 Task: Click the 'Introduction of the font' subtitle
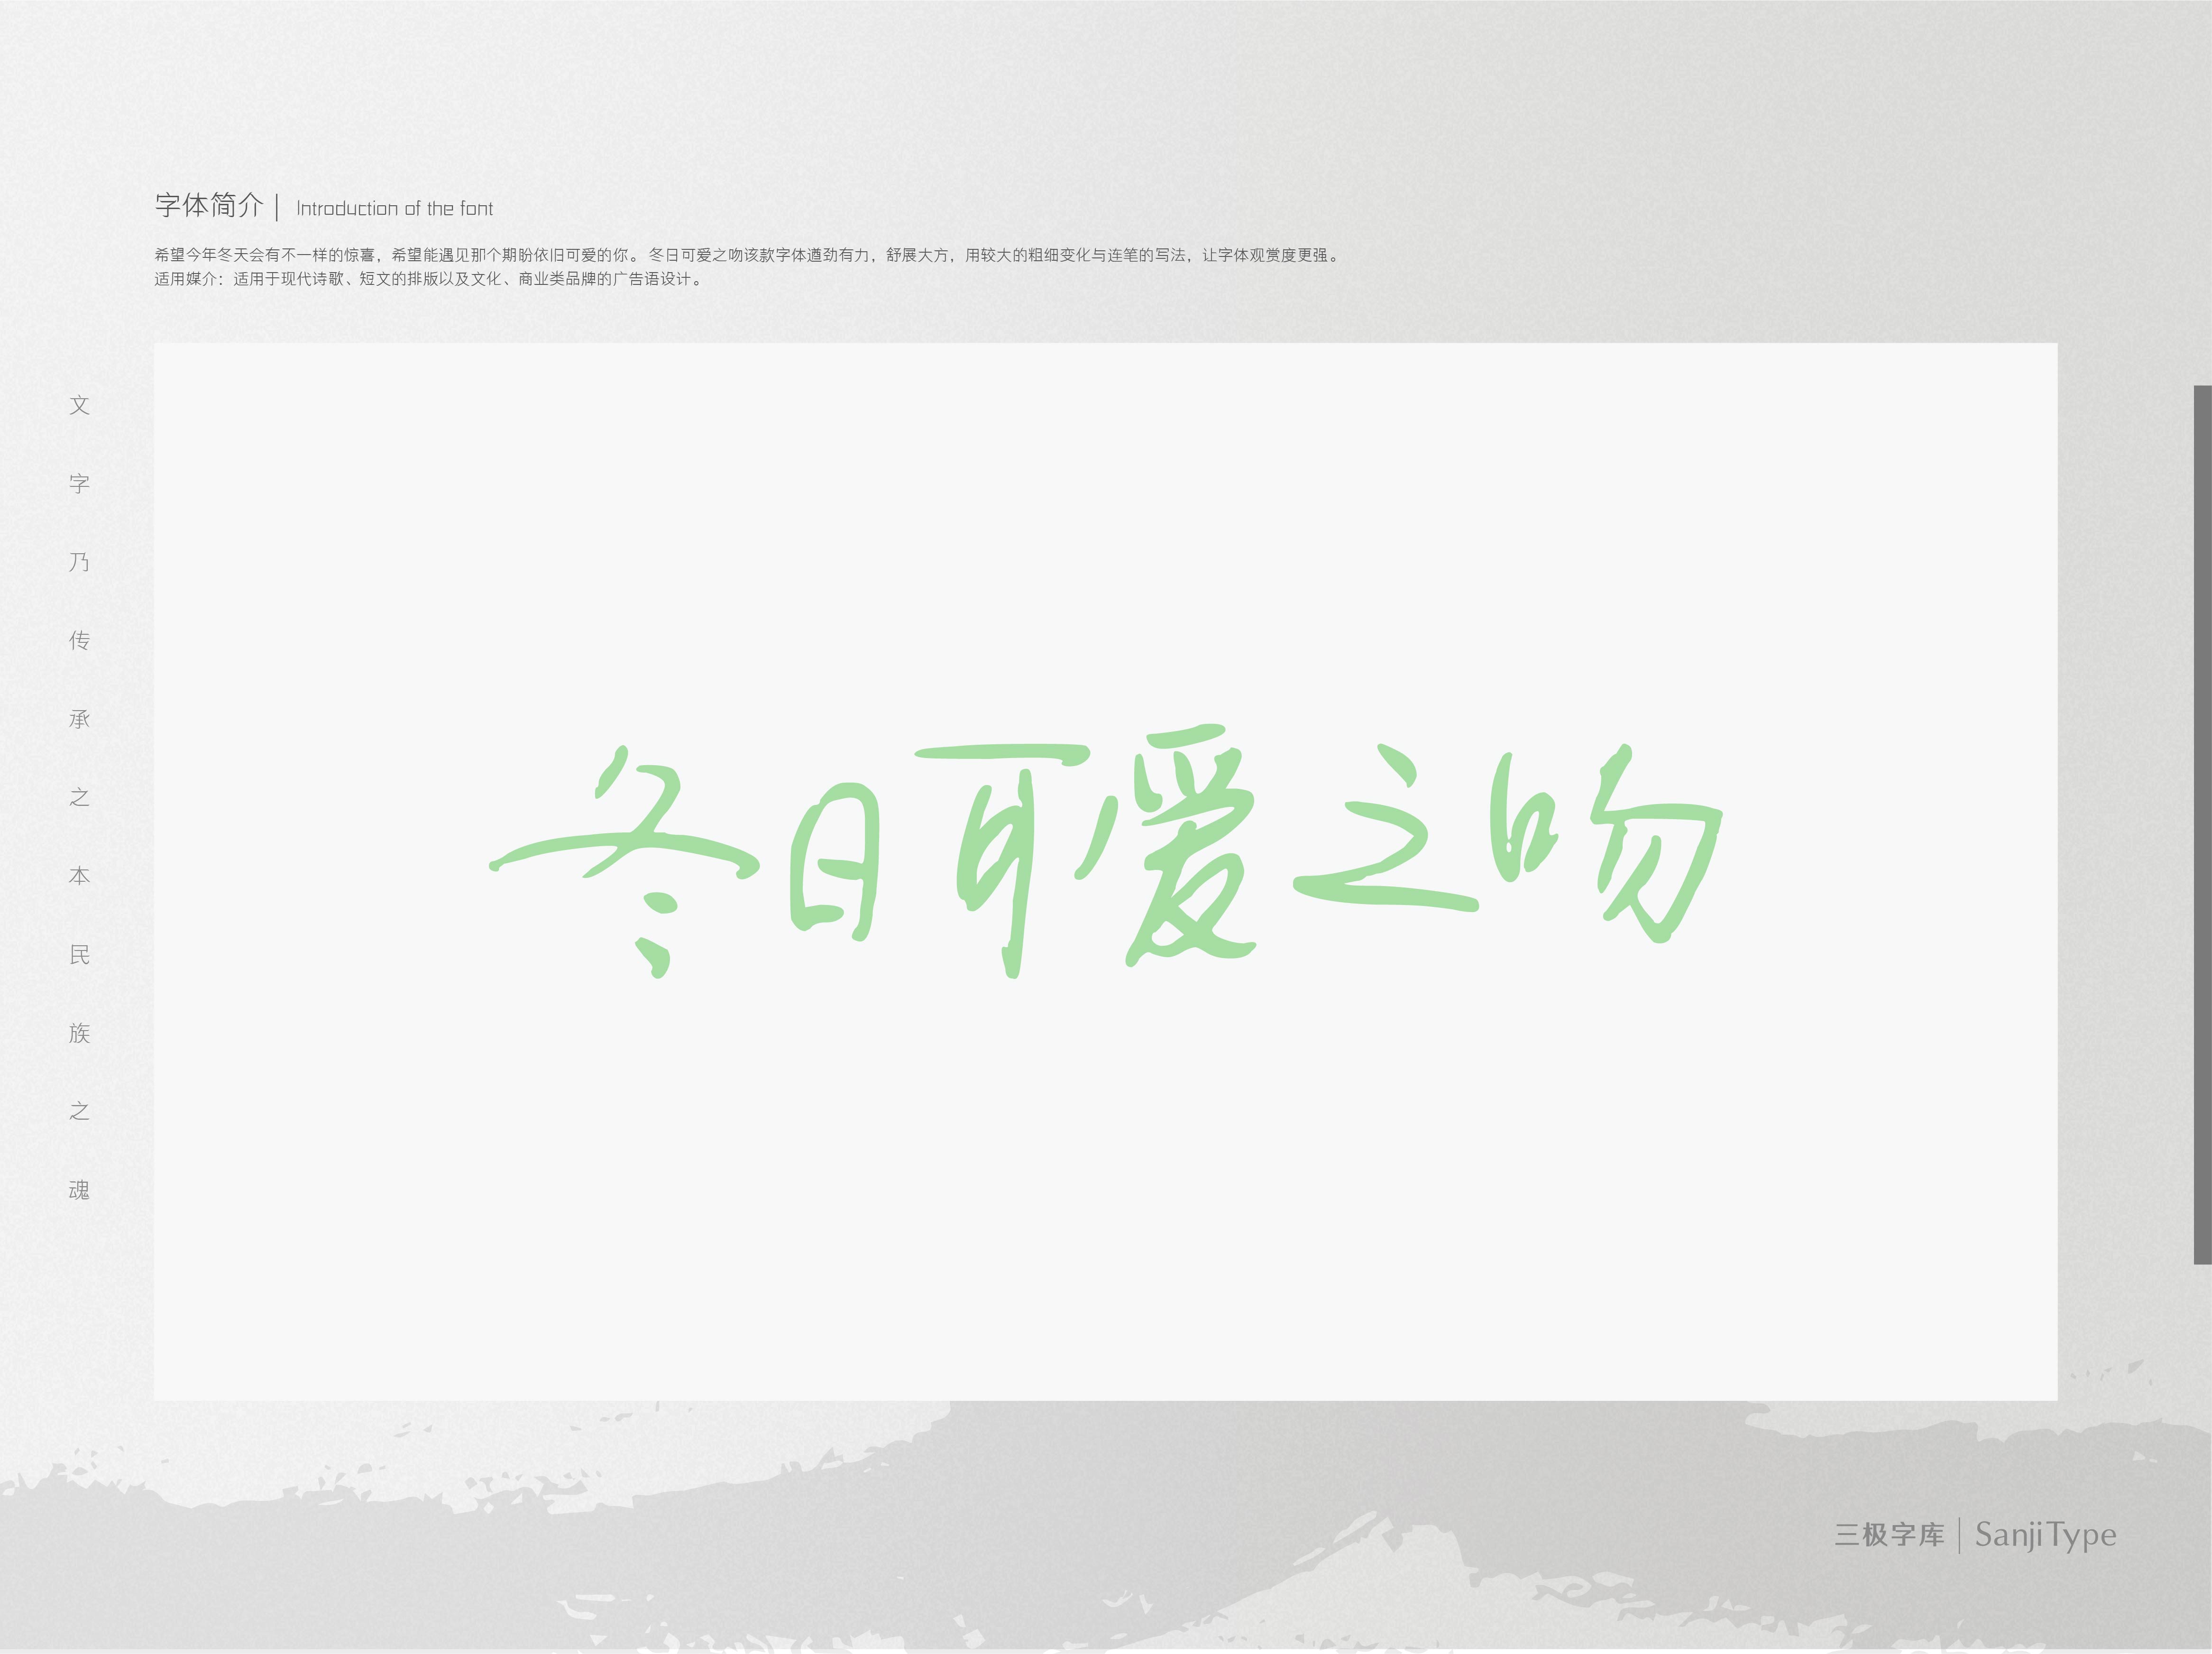click(394, 209)
